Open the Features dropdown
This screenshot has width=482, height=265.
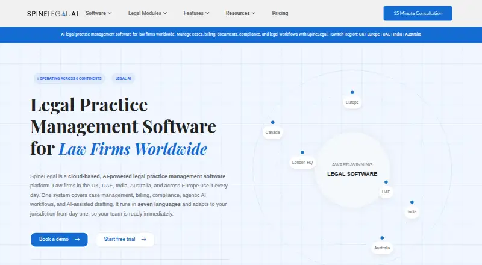point(196,13)
